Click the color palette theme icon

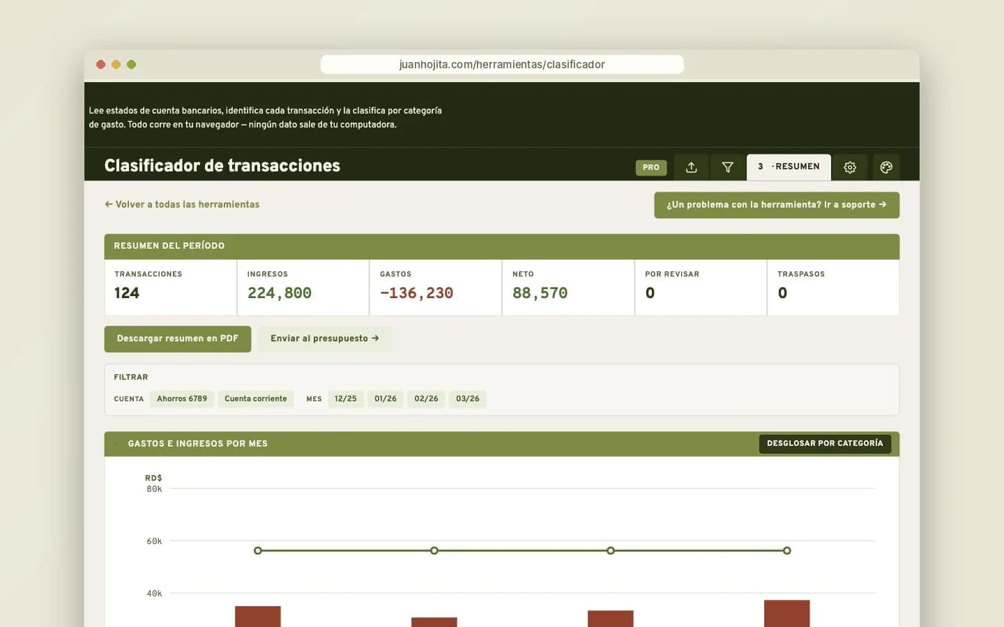[x=886, y=167]
